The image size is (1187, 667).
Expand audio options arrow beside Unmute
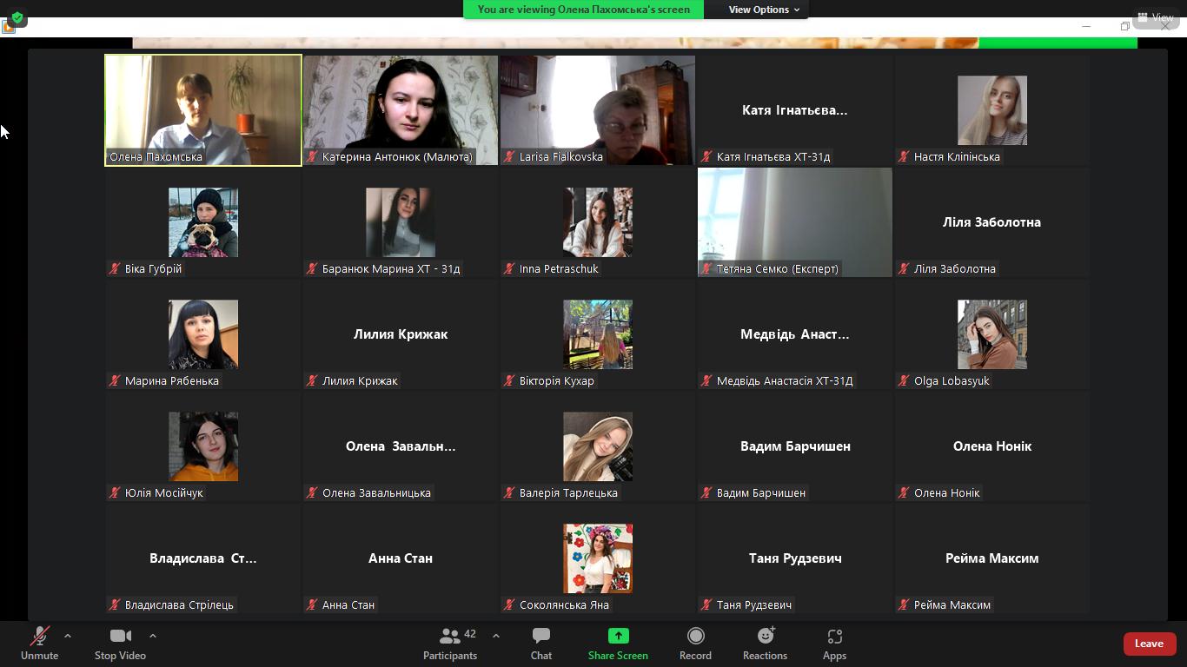coord(68,636)
